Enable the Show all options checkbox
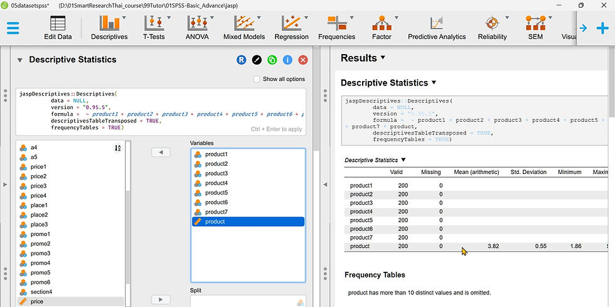Image resolution: width=615 pixels, height=307 pixels. tap(257, 79)
